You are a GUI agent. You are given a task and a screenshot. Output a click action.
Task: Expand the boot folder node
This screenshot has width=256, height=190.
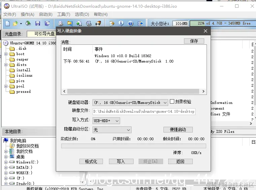coord(6,54)
